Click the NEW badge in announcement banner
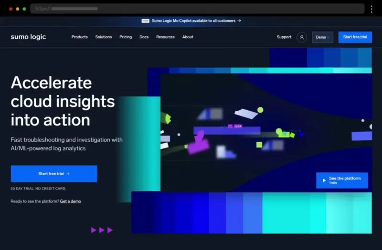Image resolution: width=382 pixels, height=250 pixels. coord(145,21)
